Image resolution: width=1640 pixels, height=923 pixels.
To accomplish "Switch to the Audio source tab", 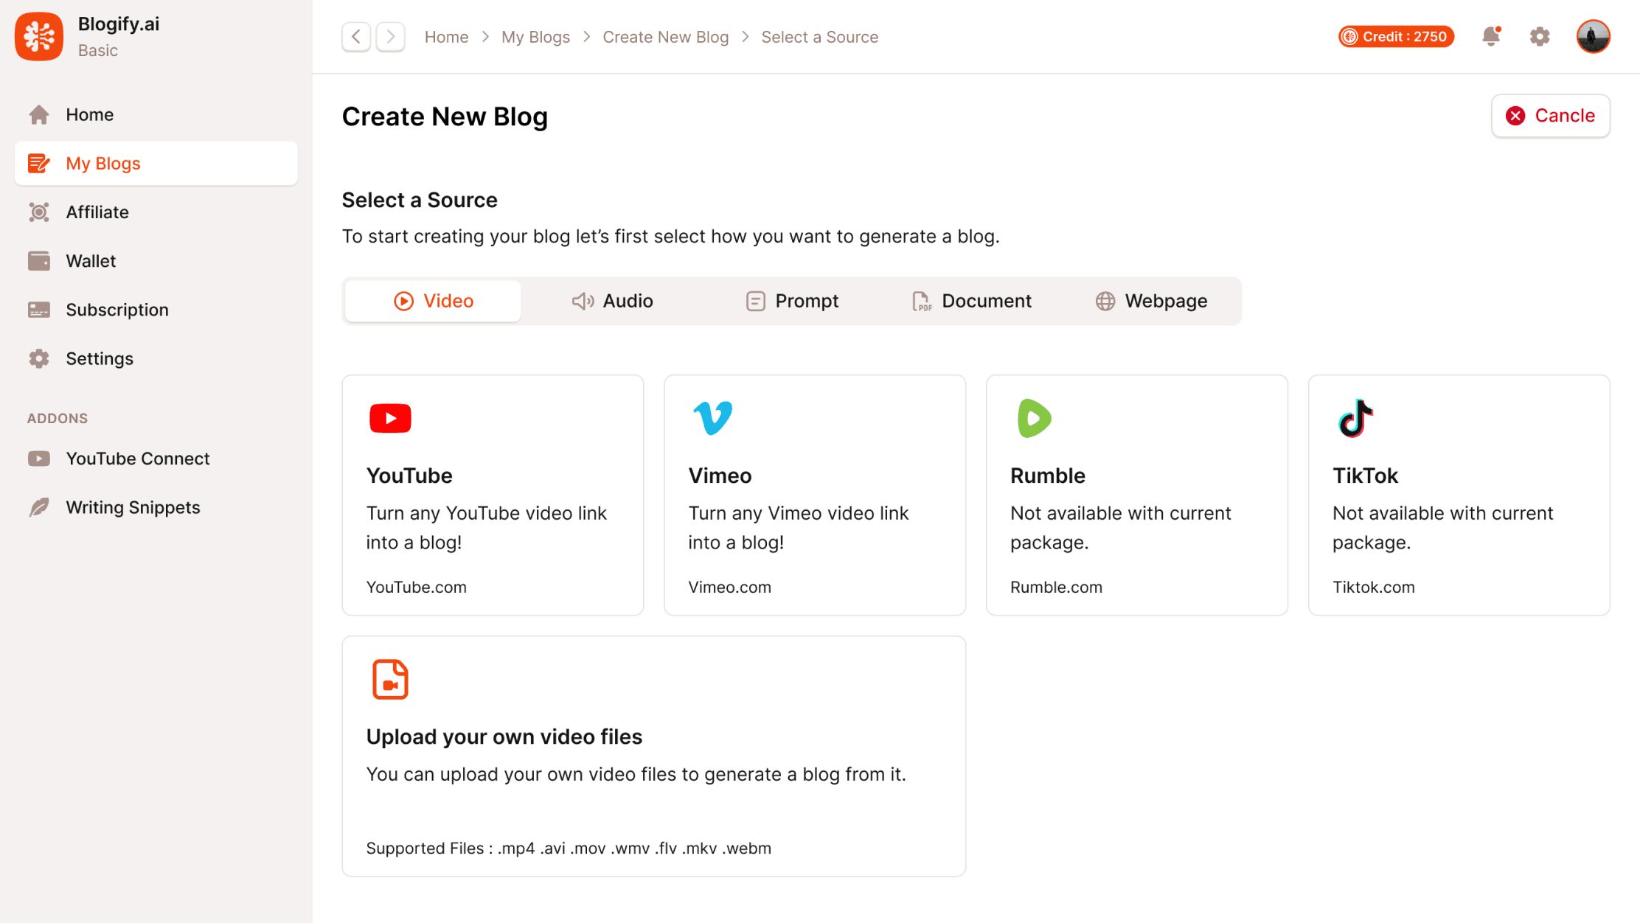I will [612, 301].
